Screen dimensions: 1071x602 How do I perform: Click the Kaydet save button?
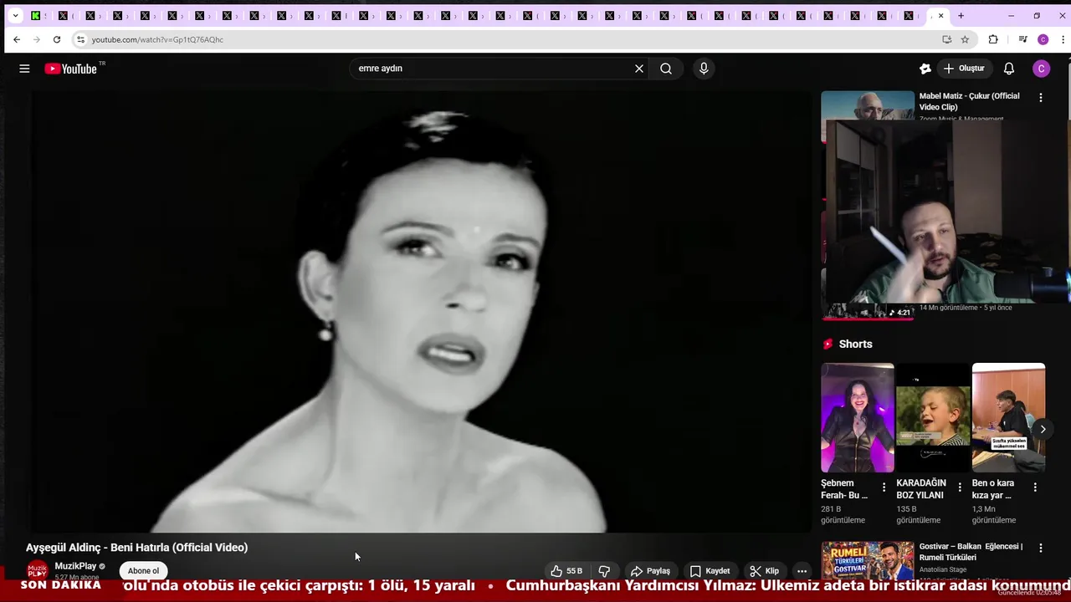click(710, 571)
